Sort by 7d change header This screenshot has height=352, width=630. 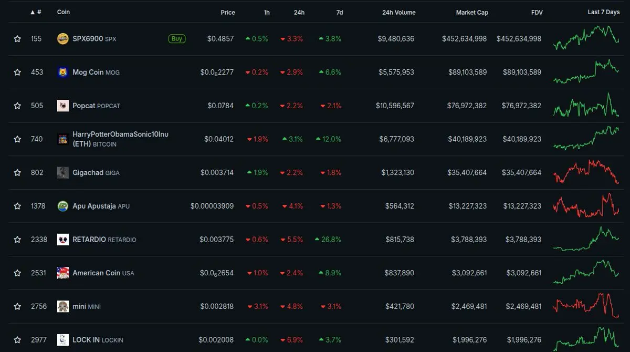tap(339, 12)
